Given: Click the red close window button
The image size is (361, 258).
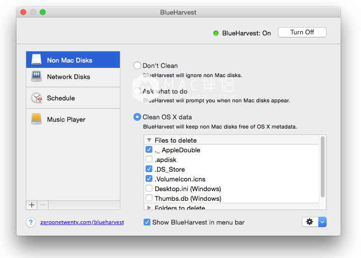Looking at the screenshot, I should coord(23,12).
